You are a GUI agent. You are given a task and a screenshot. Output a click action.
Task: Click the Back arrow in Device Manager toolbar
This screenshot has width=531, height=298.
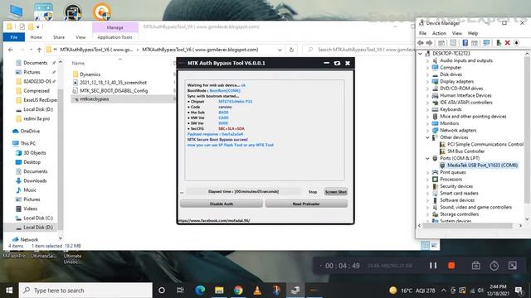(x=421, y=43)
